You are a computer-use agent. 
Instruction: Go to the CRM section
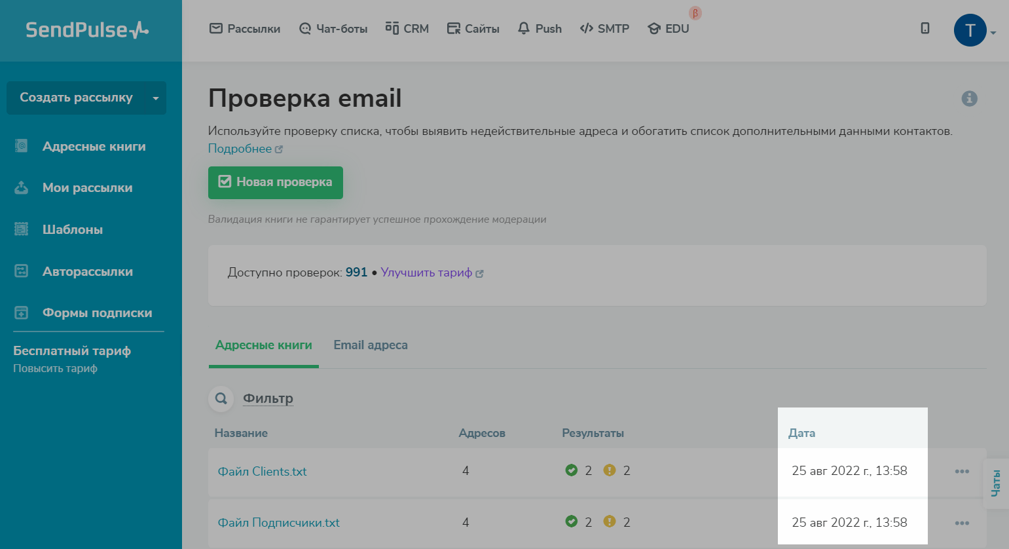(407, 29)
